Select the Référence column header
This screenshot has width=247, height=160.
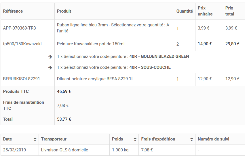point(13,11)
